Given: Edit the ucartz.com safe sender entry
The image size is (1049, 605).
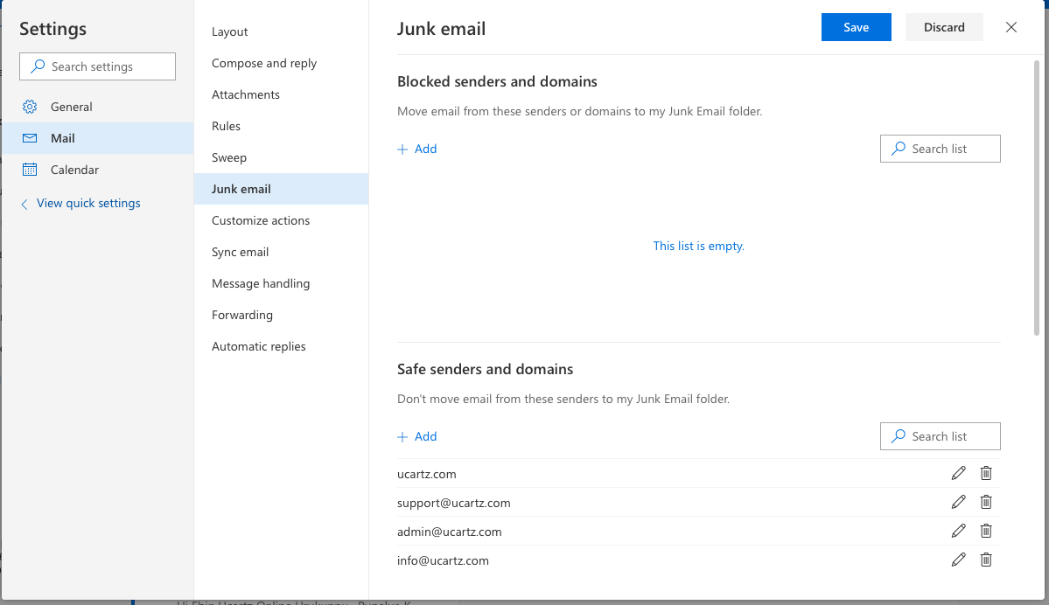Looking at the screenshot, I should click(958, 472).
